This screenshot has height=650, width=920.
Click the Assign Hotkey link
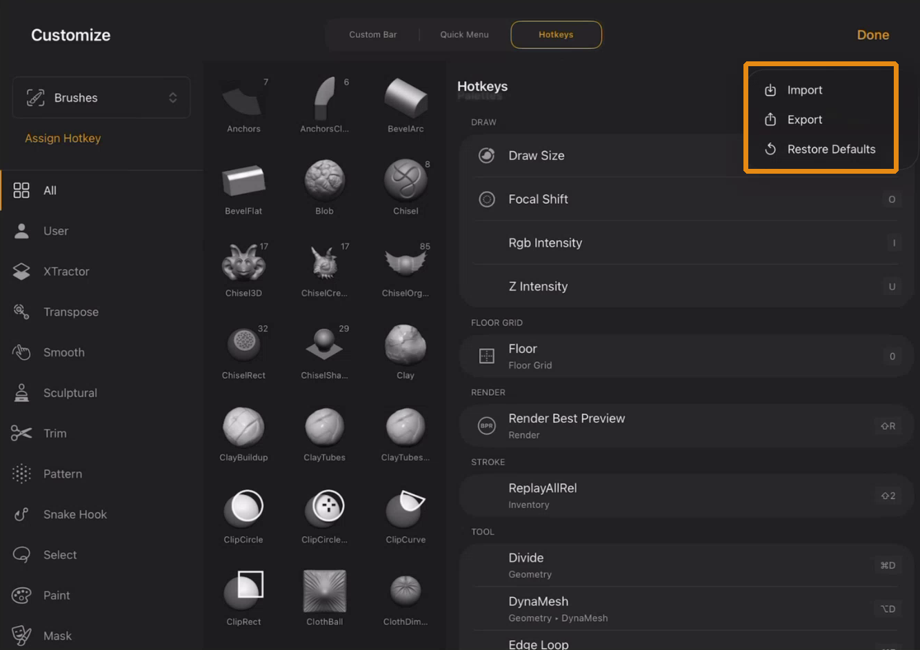point(63,139)
